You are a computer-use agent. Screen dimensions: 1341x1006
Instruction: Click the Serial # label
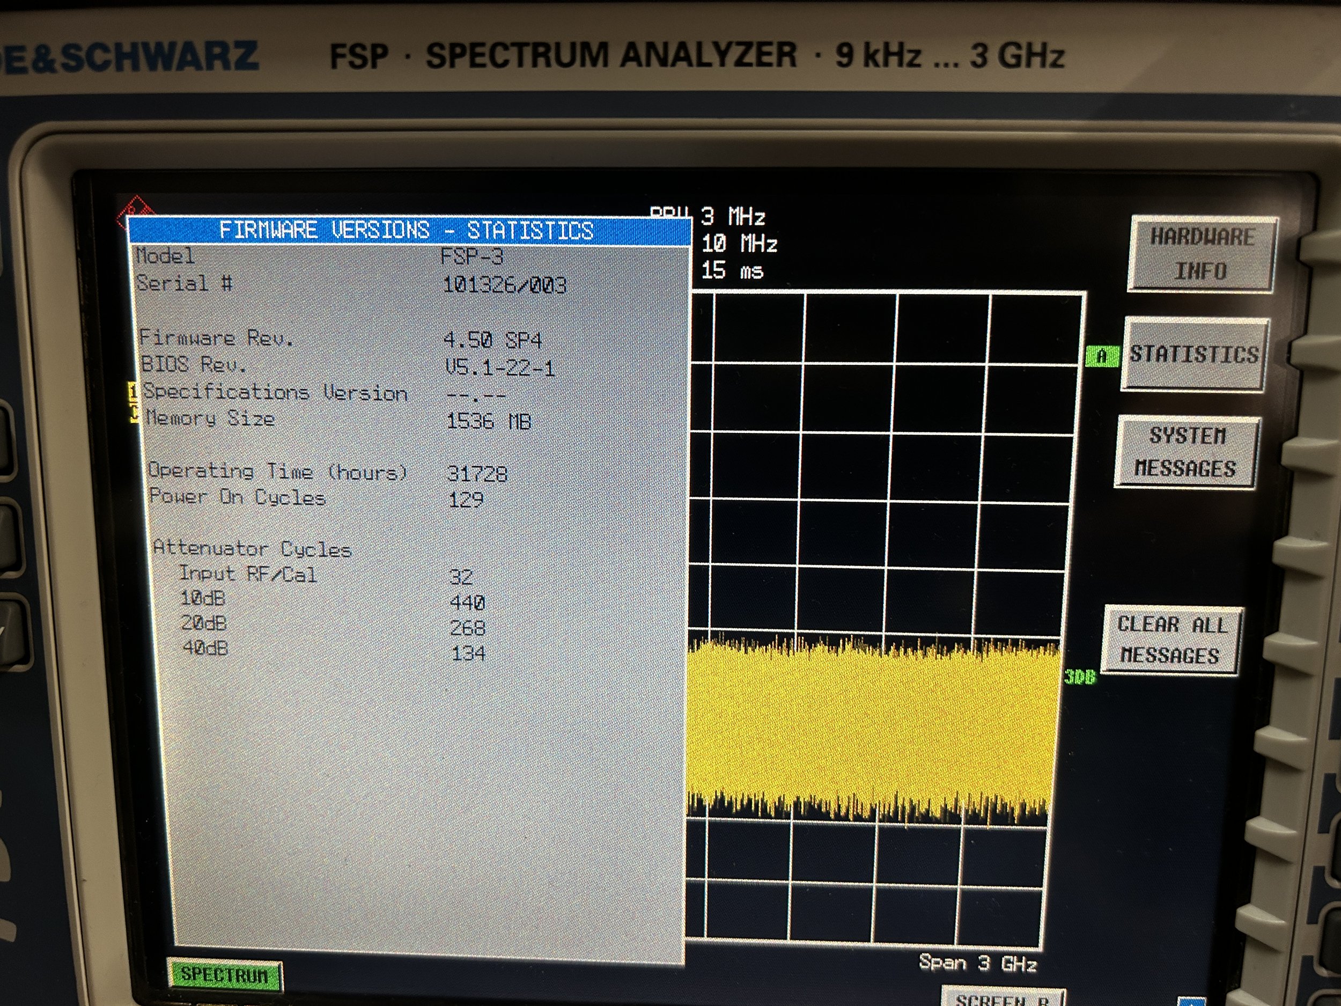point(185,283)
